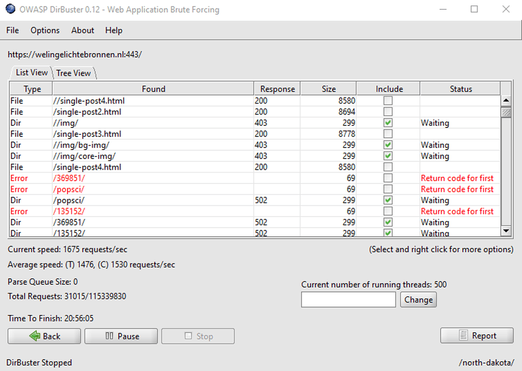The width and height of the screenshot is (522, 371).
Task: Close the DirBuster window
Action: [x=506, y=9]
